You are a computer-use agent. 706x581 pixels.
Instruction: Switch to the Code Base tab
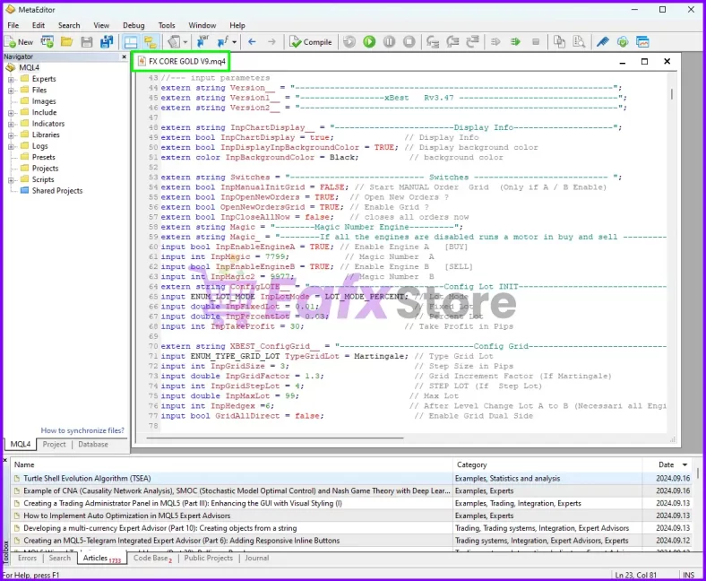tap(152, 558)
